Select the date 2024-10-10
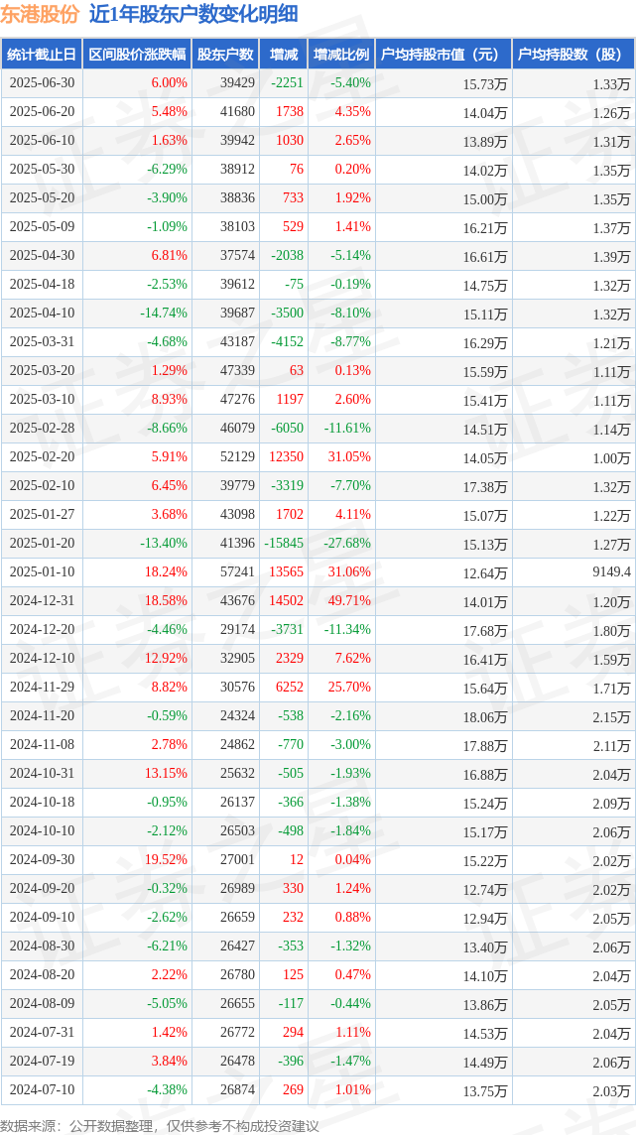The image size is (636, 1135). [42, 833]
